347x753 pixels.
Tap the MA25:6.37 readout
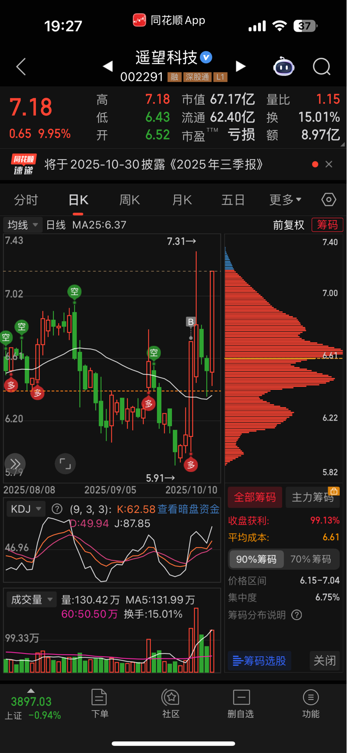[99, 225]
